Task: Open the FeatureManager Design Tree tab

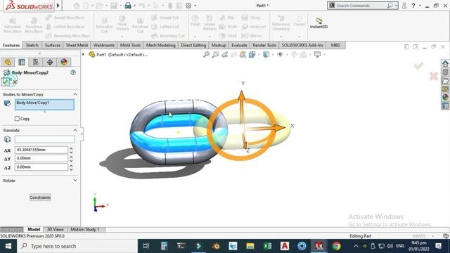Action: tap(8, 63)
